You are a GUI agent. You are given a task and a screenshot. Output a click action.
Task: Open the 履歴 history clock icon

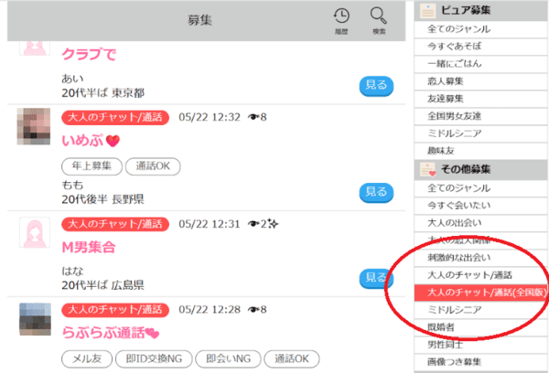point(341,16)
